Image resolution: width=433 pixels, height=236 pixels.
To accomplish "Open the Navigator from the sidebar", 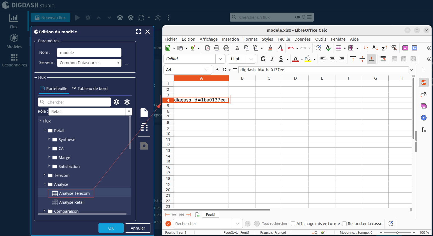I will [x=423, y=118].
